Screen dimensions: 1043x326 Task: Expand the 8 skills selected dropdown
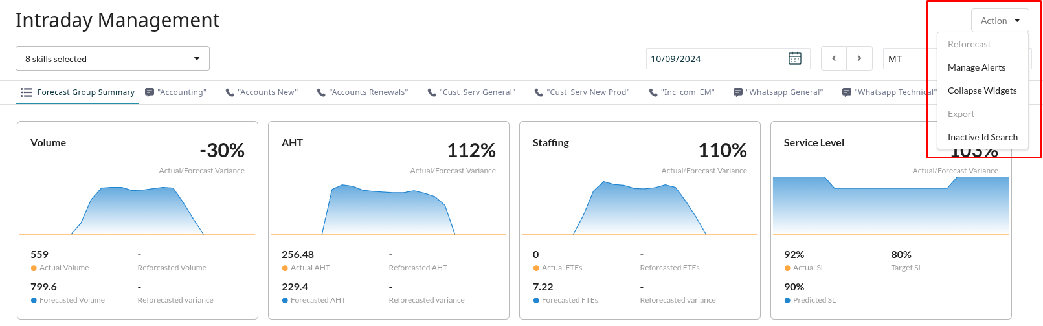click(x=113, y=58)
